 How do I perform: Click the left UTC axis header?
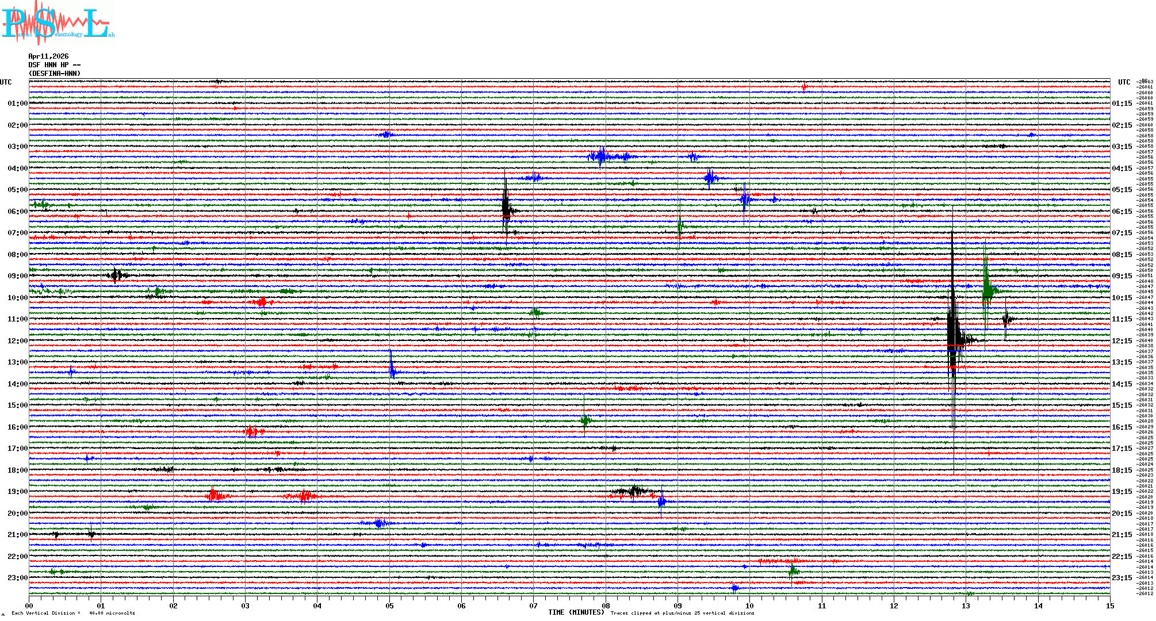pyautogui.click(x=6, y=82)
